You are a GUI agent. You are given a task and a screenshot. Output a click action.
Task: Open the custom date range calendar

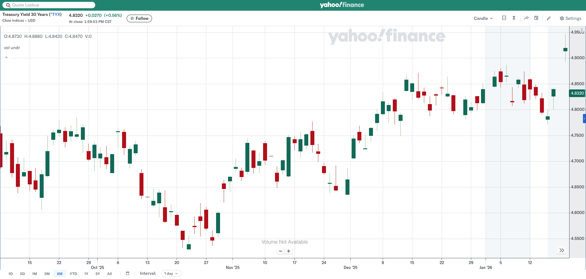point(128,274)
